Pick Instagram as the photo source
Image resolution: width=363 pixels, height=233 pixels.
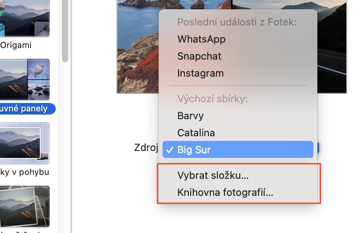click(x=238, y=74)
